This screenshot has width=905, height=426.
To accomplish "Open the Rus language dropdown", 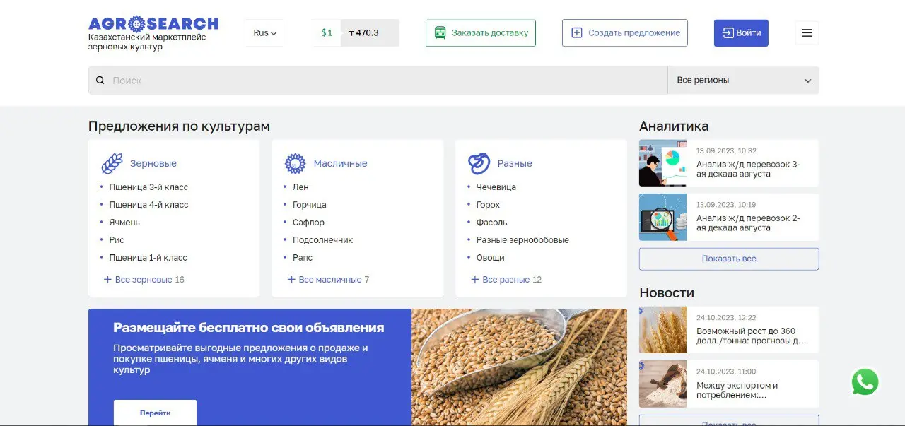I will pyautogui.click(x=264, y=32).
